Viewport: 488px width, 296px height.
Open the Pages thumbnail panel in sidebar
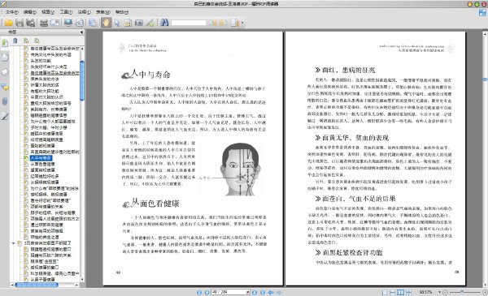coord(5,58)
